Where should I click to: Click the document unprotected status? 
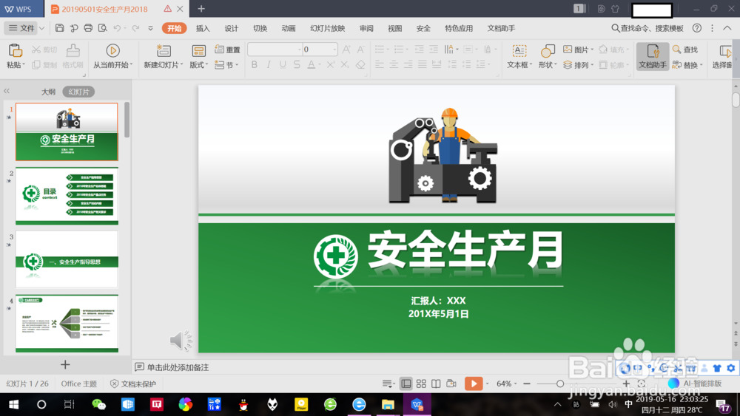click(133, 384)
